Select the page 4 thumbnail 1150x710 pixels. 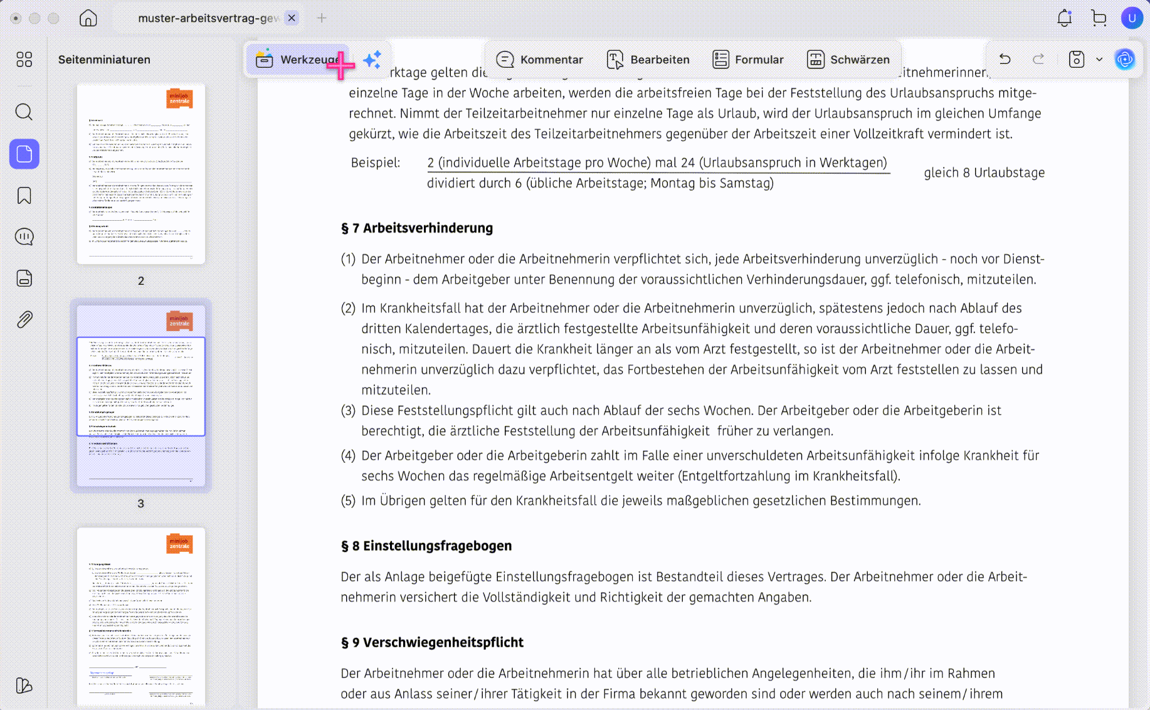coord(141,617)
